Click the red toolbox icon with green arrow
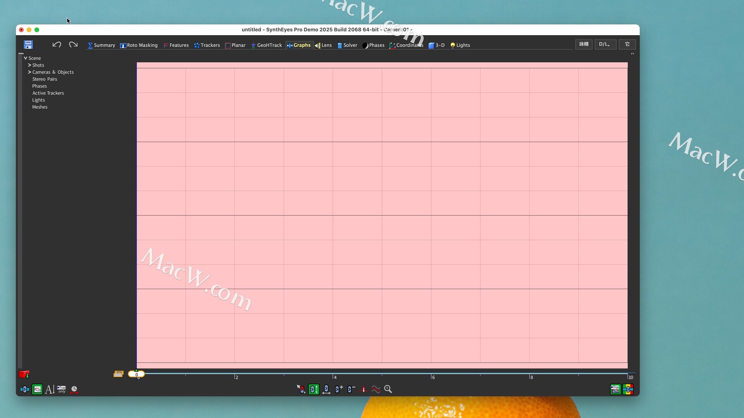 pyautogui.click(x=24, y=374)
